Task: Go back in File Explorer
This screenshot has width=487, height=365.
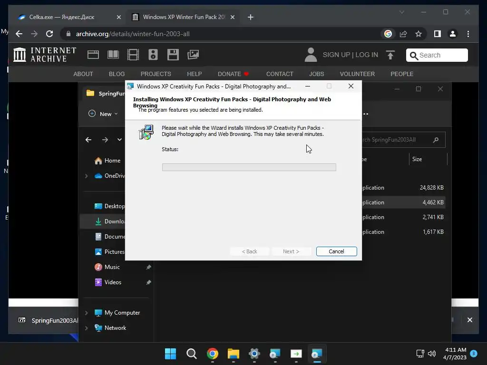Action: (x=88, y=140)
